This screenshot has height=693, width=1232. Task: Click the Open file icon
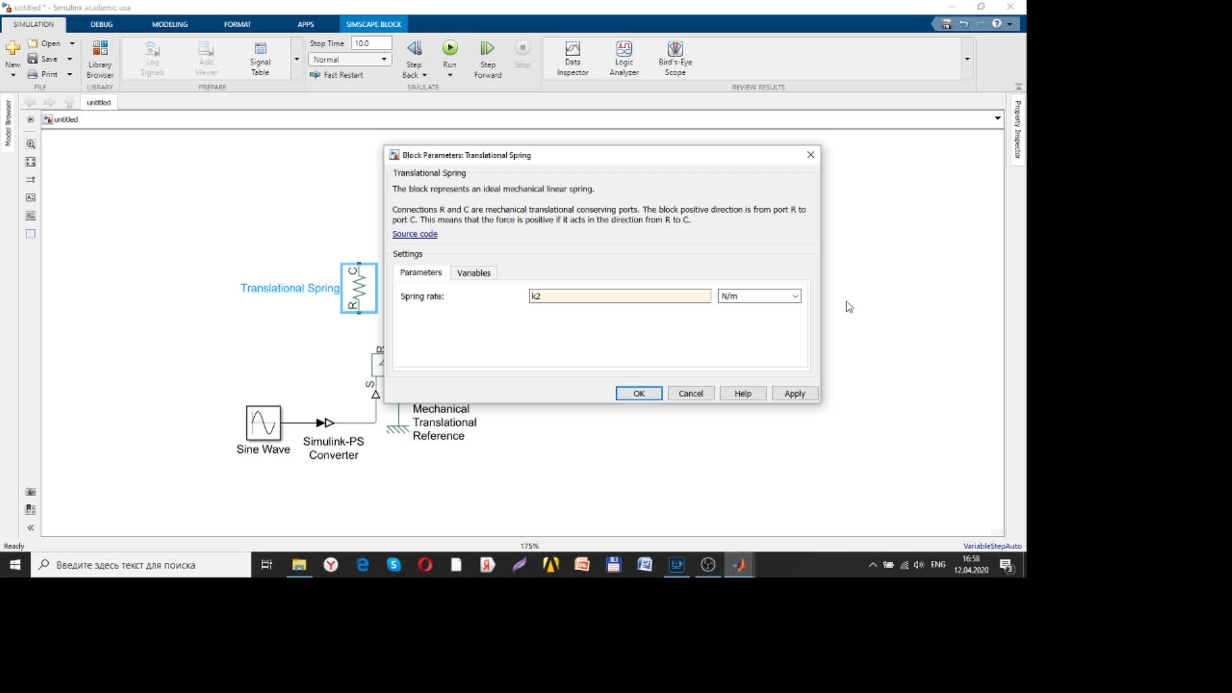33,44
